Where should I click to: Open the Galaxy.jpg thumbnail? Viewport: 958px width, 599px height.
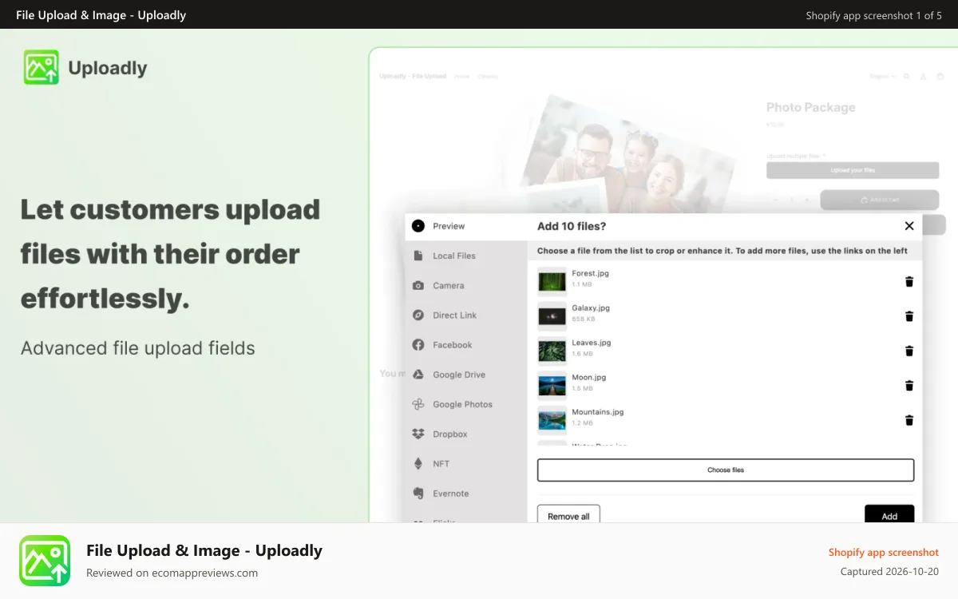(552, 316)
